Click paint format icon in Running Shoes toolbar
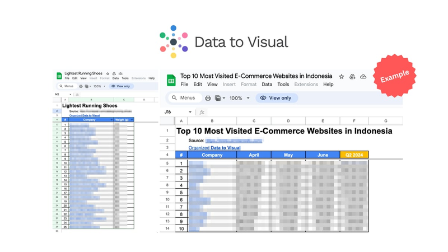 click(x=86, y=86)
